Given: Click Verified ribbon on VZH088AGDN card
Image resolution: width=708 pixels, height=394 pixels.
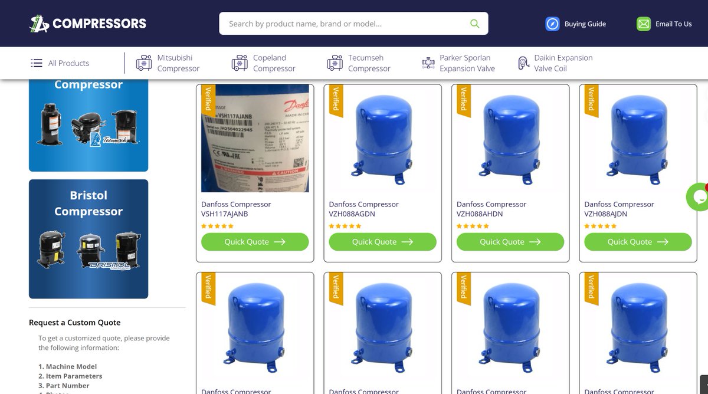Looking at the screenshot, I should (336, 100).
